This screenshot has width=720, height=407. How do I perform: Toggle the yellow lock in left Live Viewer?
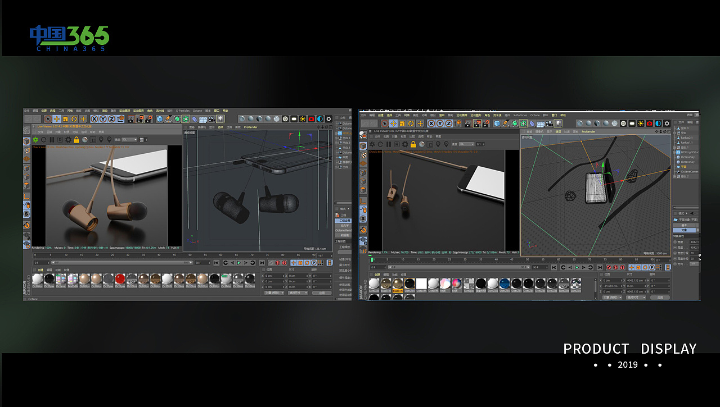point(76,139)
